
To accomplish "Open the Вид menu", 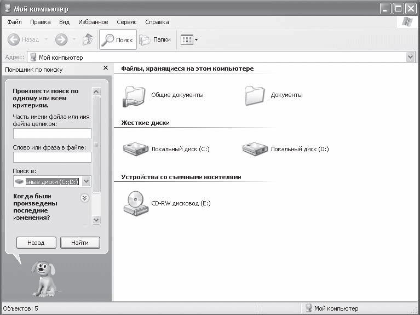I will 64,22.
